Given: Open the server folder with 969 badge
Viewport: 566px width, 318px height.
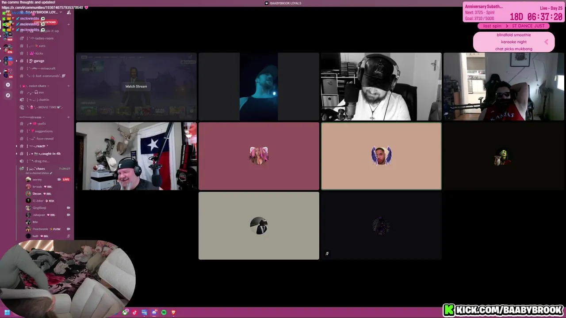Looking at the screenshot, I should pyautogui.click(x=8, y=37).
